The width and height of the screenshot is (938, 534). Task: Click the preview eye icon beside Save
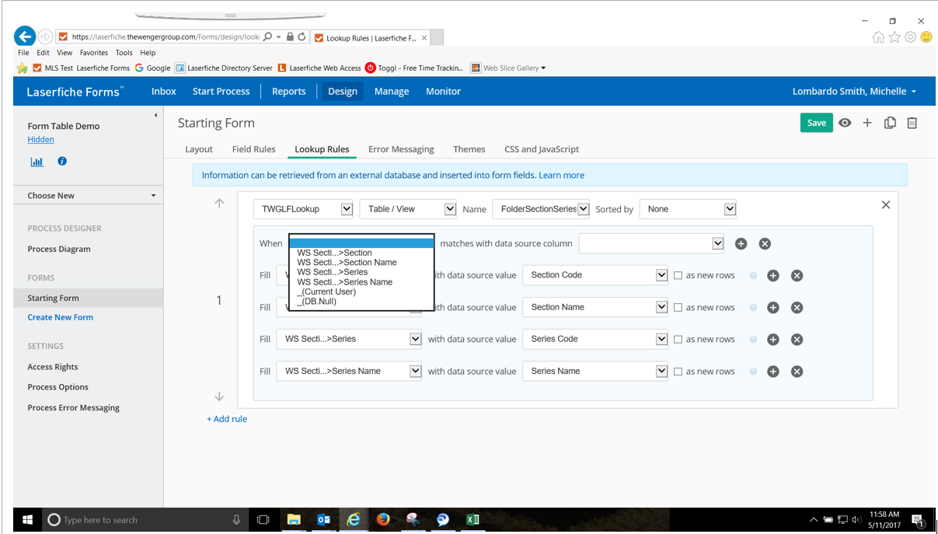[x=845, y=123]
